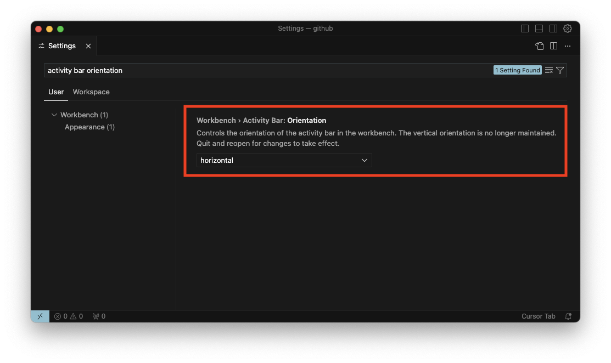The width and height of the screenshot is (611, 363).
Task: Open the gear settings icon in title bar
Action: coord(568,29)
